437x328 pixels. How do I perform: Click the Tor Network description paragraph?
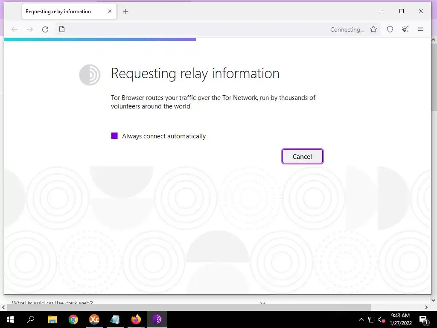[x=213, y=102]
